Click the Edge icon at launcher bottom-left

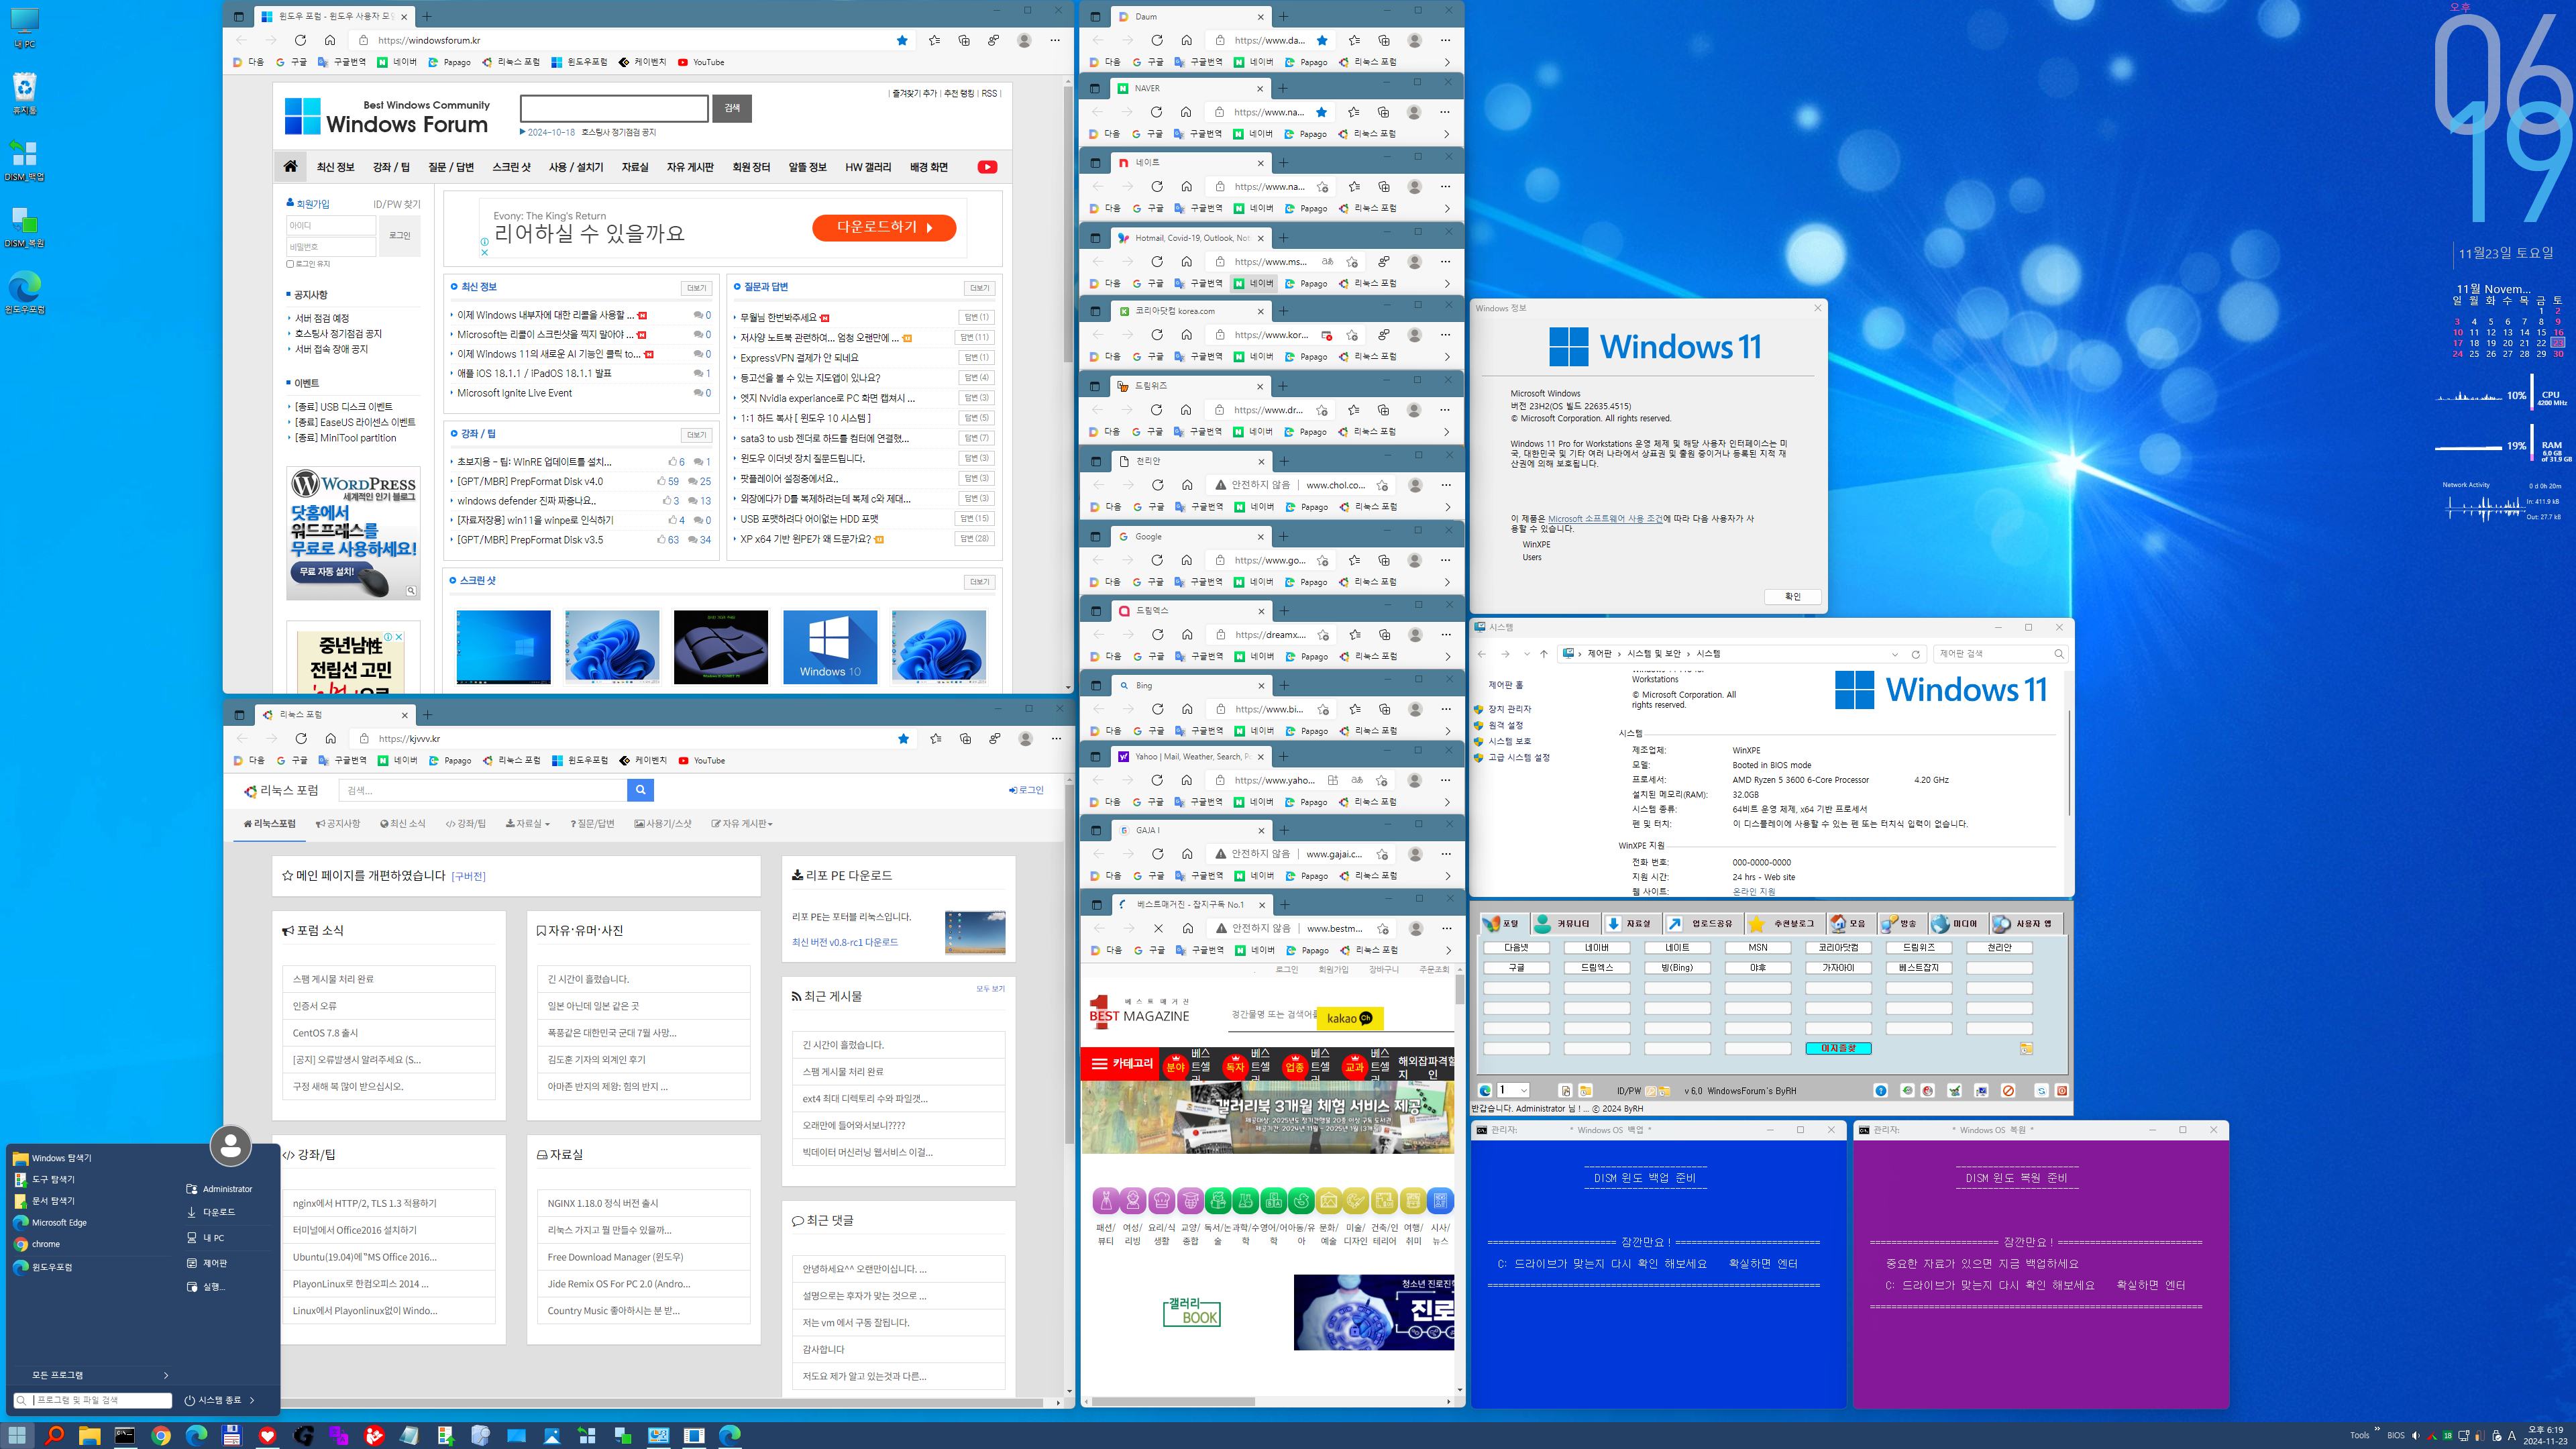click(x=1485, y=1090)
